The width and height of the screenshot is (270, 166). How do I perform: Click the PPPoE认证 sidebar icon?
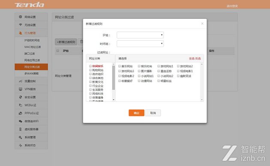pos(21,113)
